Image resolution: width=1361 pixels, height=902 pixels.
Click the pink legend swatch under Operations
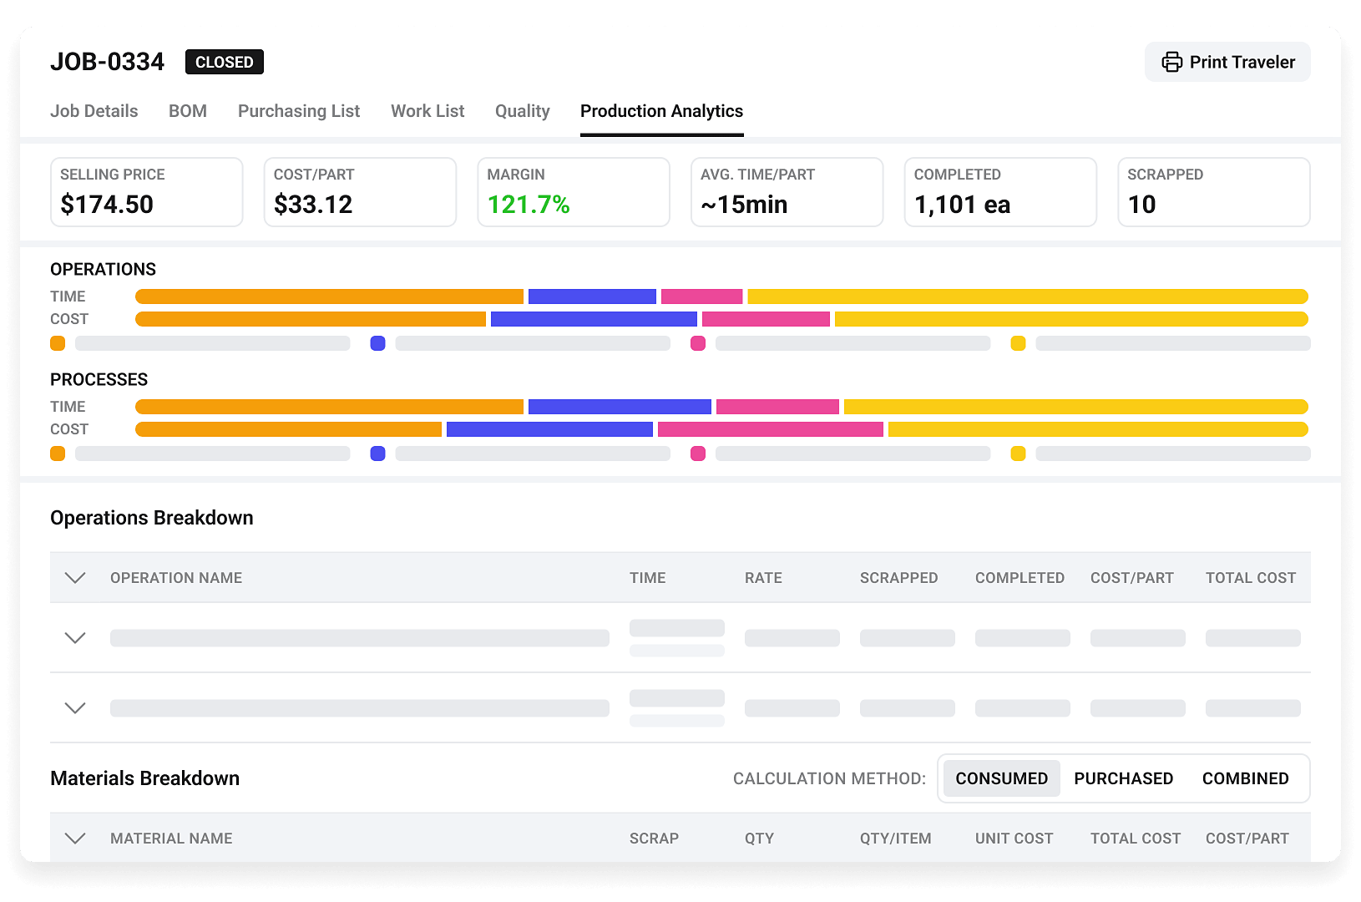pyautogui.click(x=698, y=343)
